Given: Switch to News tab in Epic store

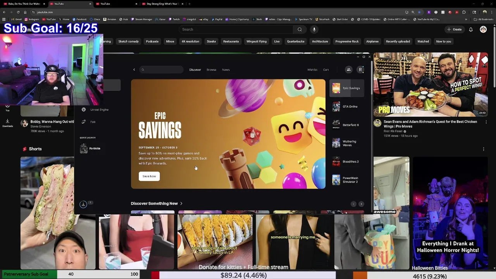Looking at the screenshot, I should [226, 70].
